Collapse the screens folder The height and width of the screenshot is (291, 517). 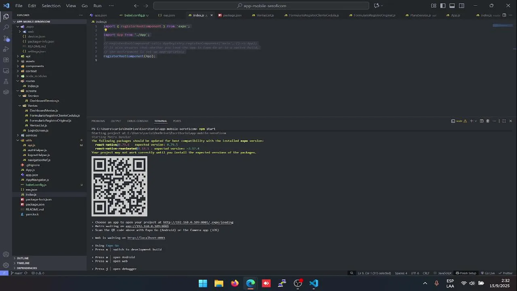pos(31,91)
